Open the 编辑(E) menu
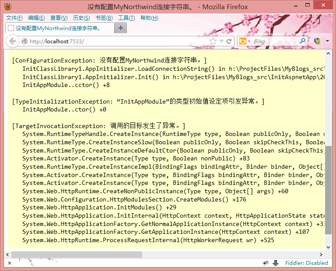This screenshot has width=336, height=271. (36, 18)
